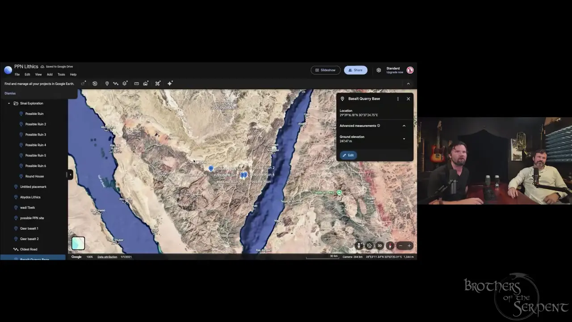Click the Saved to Google Drive cloud icon
Image resolution: width=572 pixels, height=322 pixels.
click(x=42, y=67)
